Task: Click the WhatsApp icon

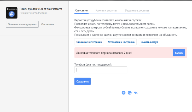Action: coord(130,93)
